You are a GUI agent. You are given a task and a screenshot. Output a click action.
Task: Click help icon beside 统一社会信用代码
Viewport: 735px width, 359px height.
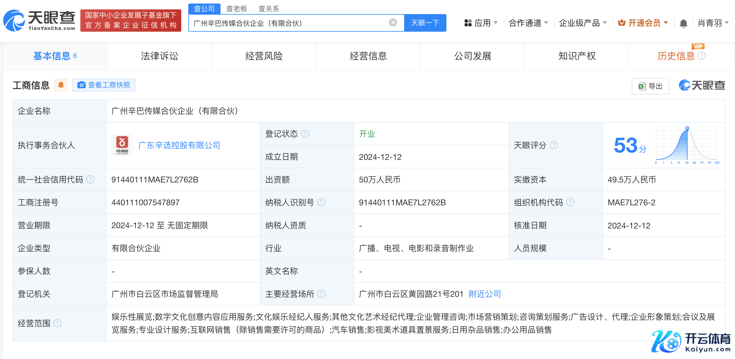click(91, 179)
